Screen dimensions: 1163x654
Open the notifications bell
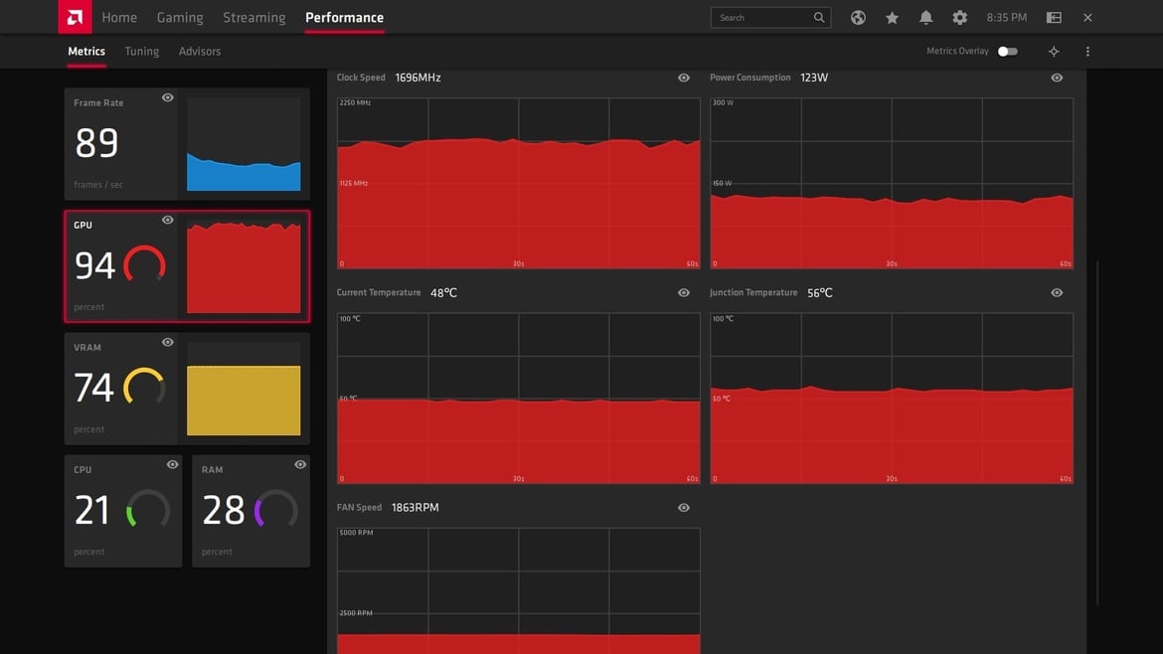925,18
